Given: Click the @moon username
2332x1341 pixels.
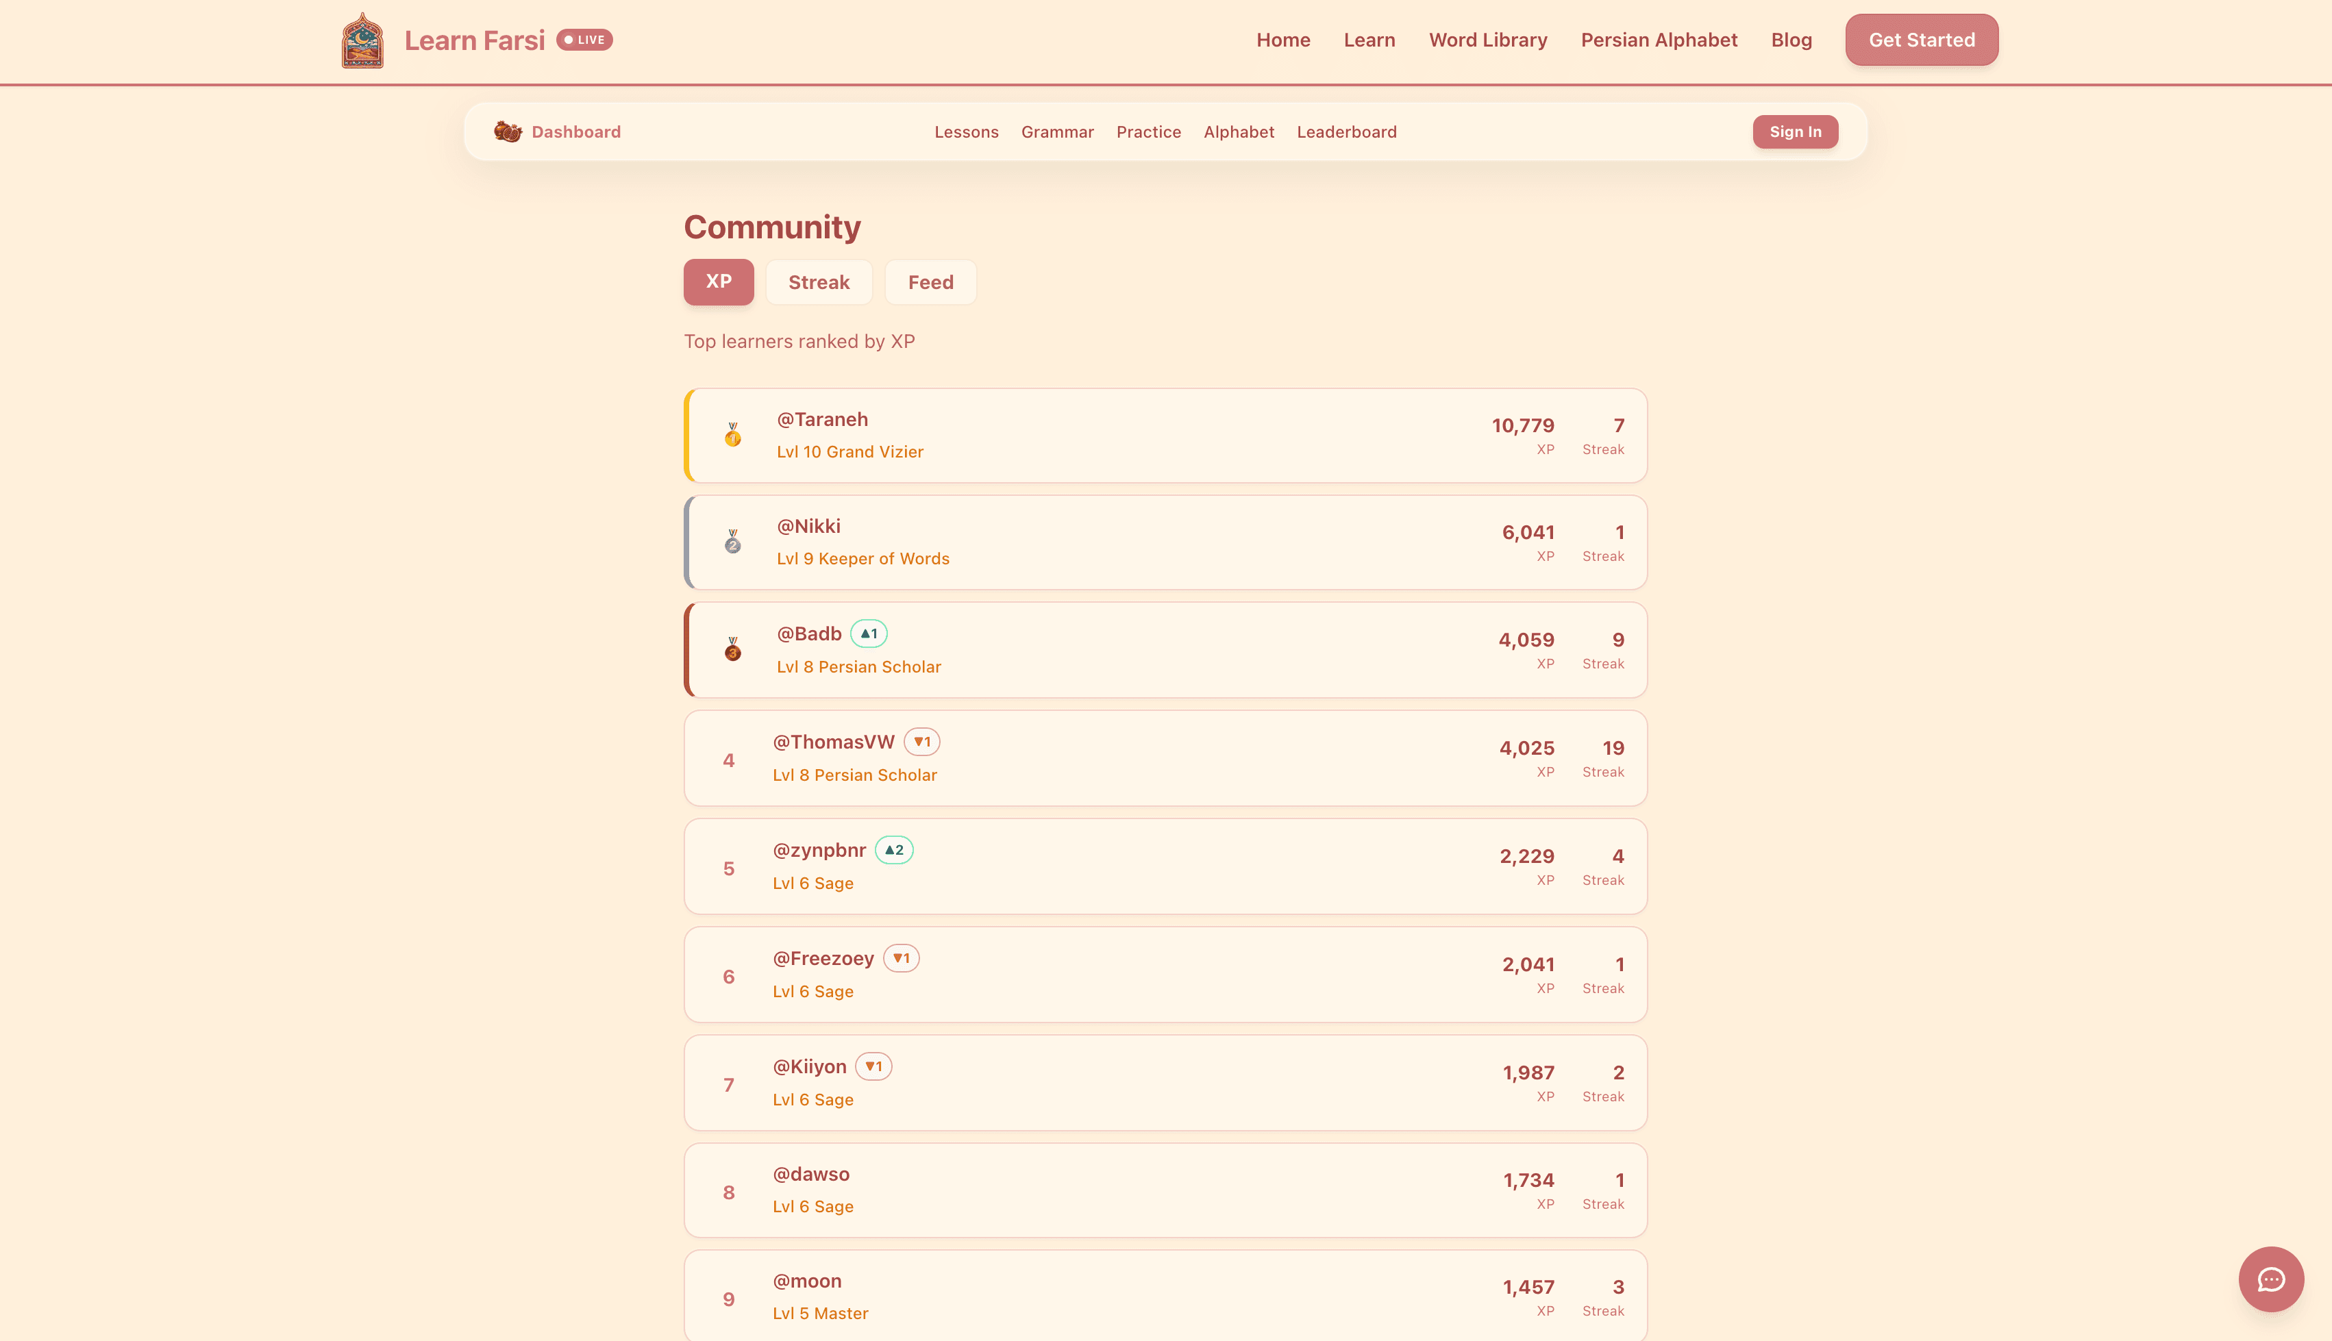Looking at the screenshot, I should tap(807, 1281).
